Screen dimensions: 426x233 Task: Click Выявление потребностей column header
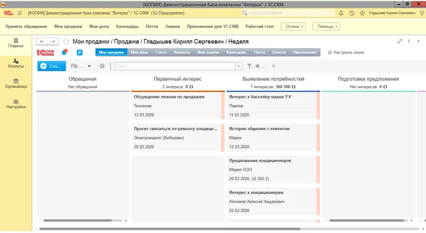tap(273, 79)
